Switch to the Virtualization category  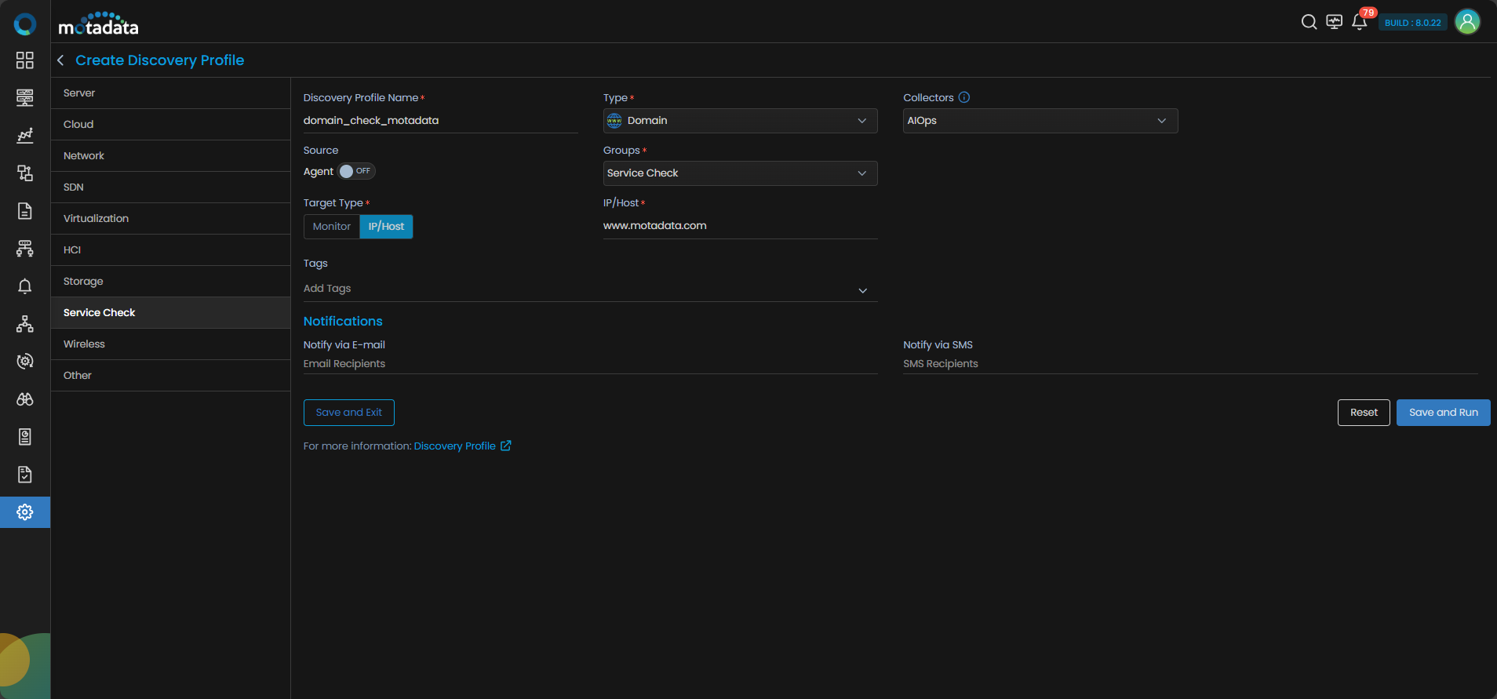96,219
